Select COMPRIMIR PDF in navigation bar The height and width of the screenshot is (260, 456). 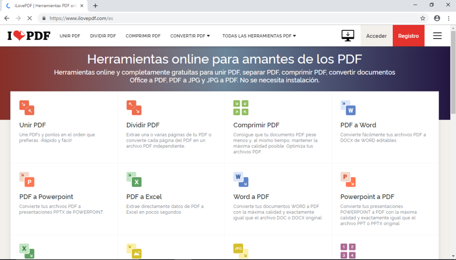coord(143,36)
